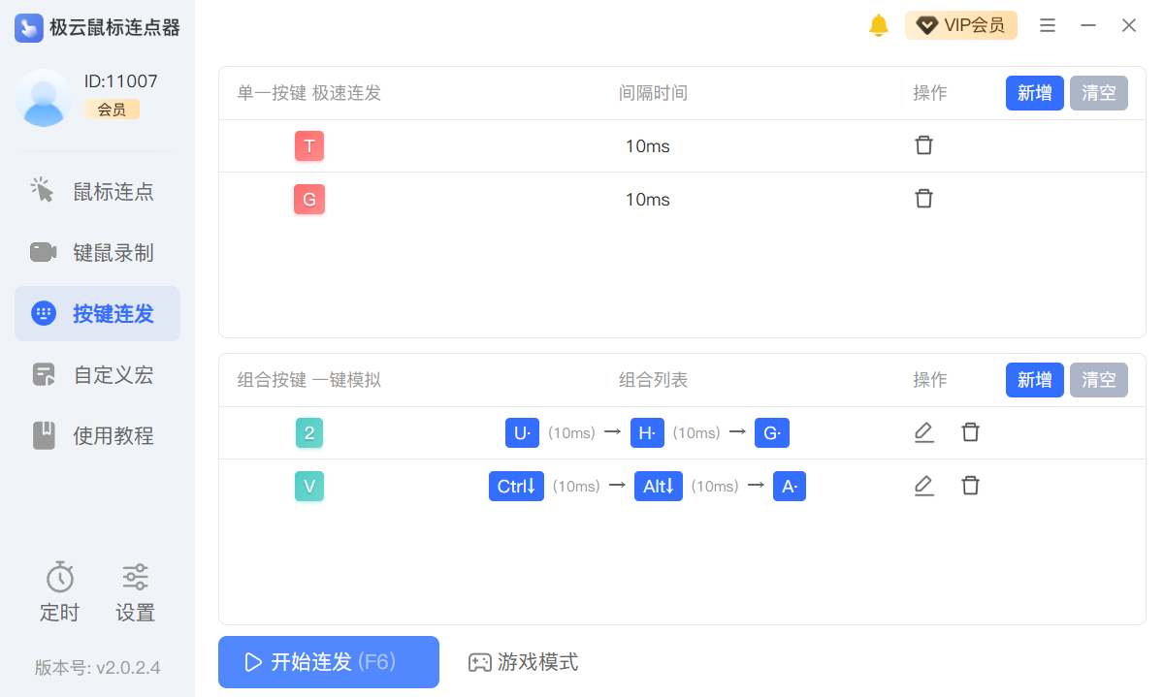Viewport: 1164px width, 697px height.
Task: Go to 自定义宏 custom macro tab
Action: coord(97,375)
